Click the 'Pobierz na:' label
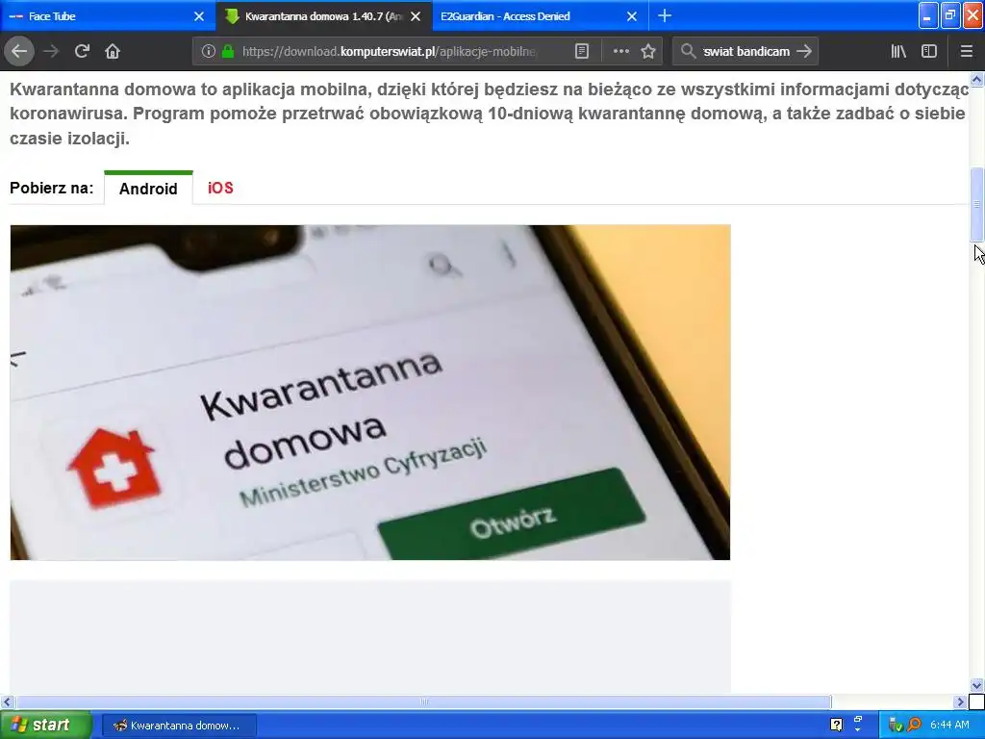Screen dimensions: 985x739 point(52,188)
